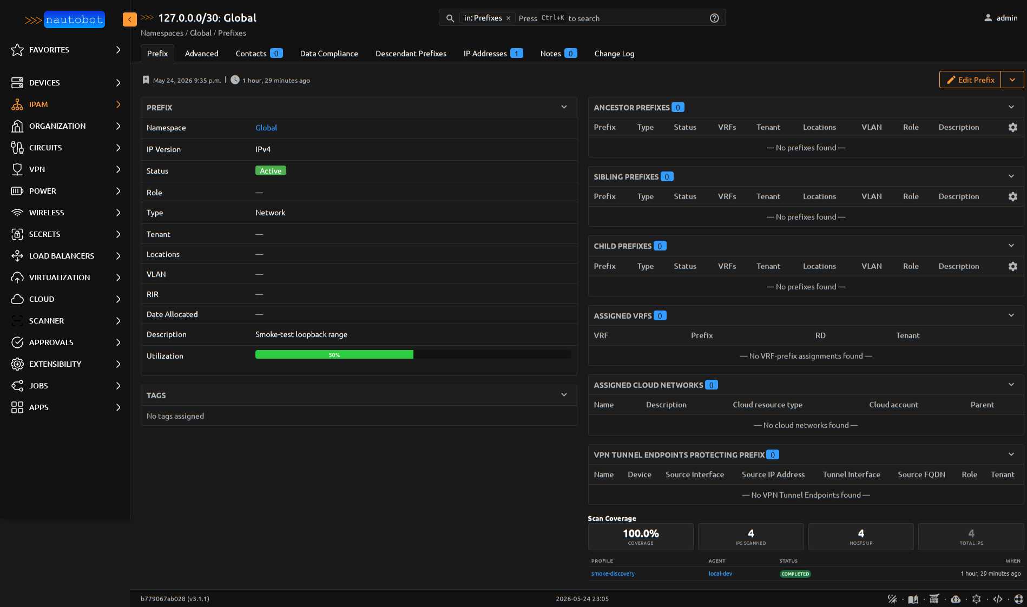This screenshot has height=607, width=1027.
Task: Expand the Devices menu chevron
Action: coord(118,83)
